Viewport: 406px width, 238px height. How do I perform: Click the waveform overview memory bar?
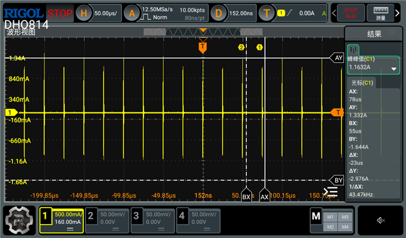[203, 32]
